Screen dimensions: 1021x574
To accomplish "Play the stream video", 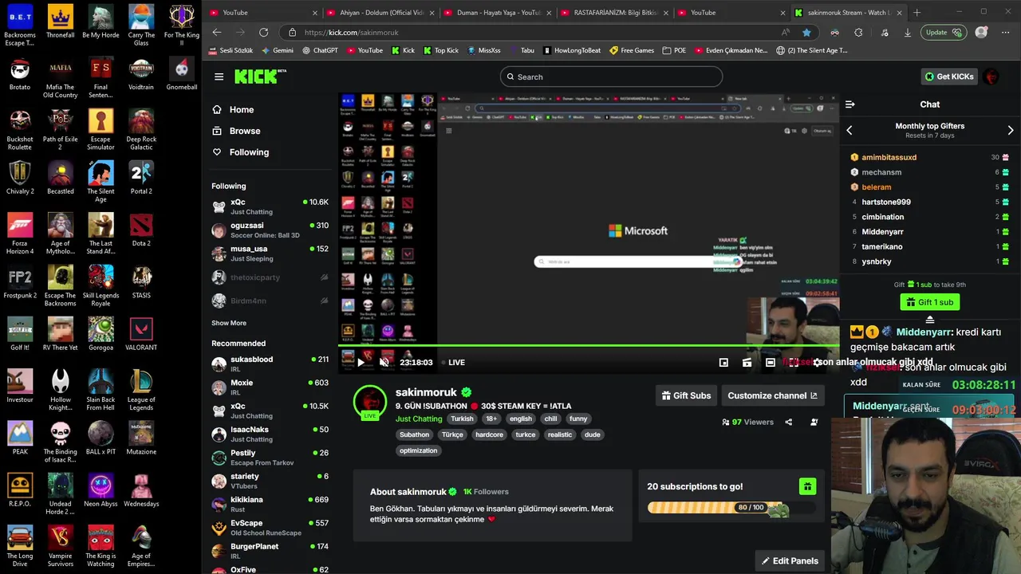I will (x=361, y=362).
